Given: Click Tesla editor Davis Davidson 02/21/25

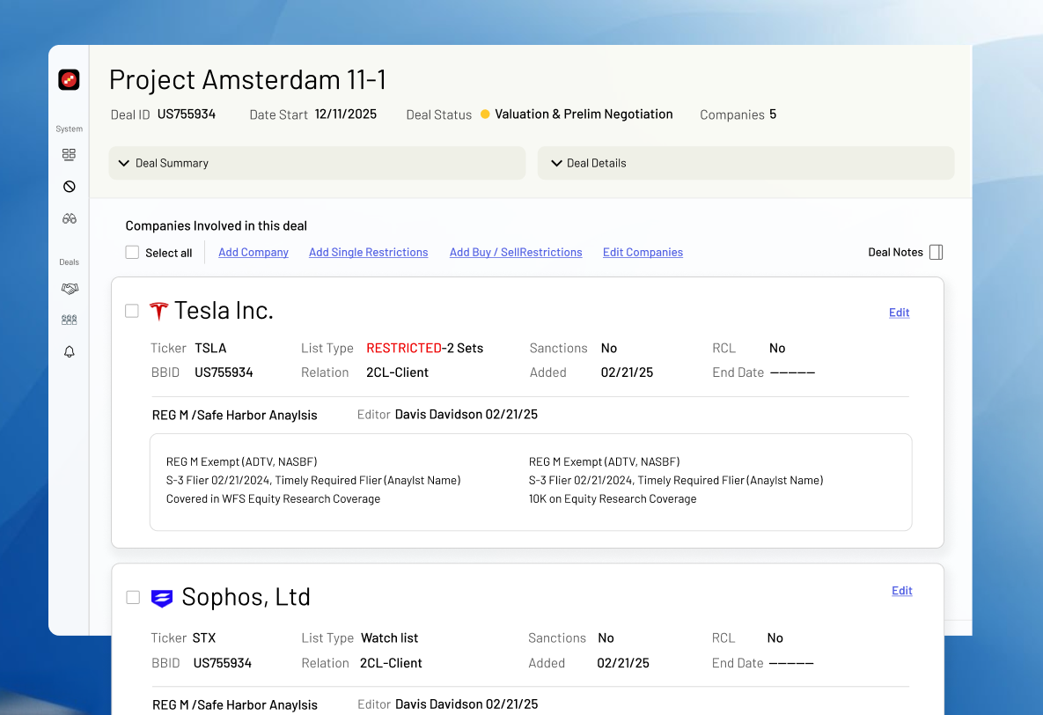Looking at the screenshot, I should click(x=466, y=414).
